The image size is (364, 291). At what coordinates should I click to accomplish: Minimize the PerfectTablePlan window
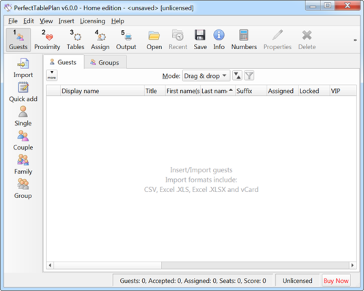coord(313,5)
